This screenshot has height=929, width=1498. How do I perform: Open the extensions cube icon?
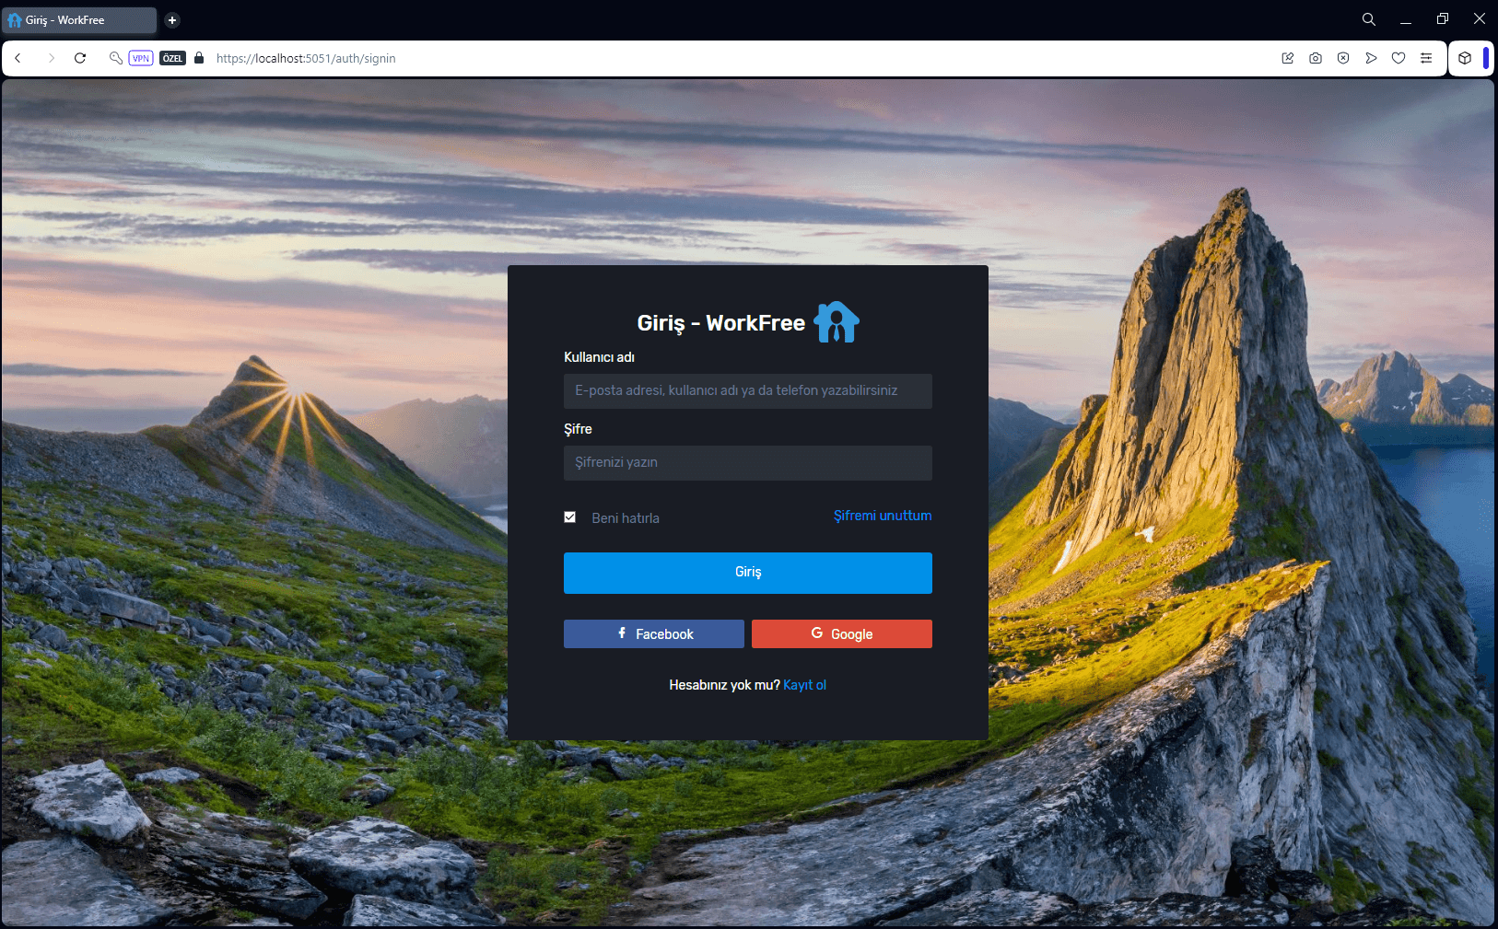[1465, 58]
